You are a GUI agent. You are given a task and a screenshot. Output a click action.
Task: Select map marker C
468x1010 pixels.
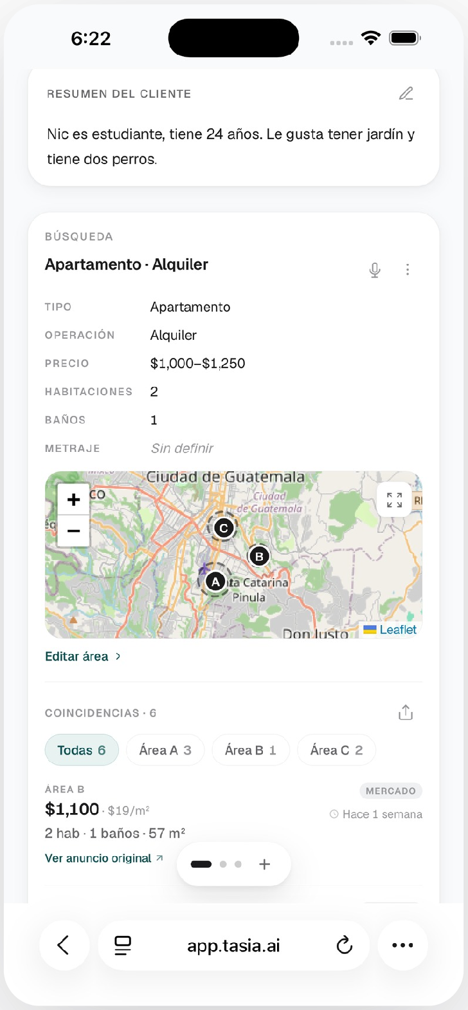point(223,528)
